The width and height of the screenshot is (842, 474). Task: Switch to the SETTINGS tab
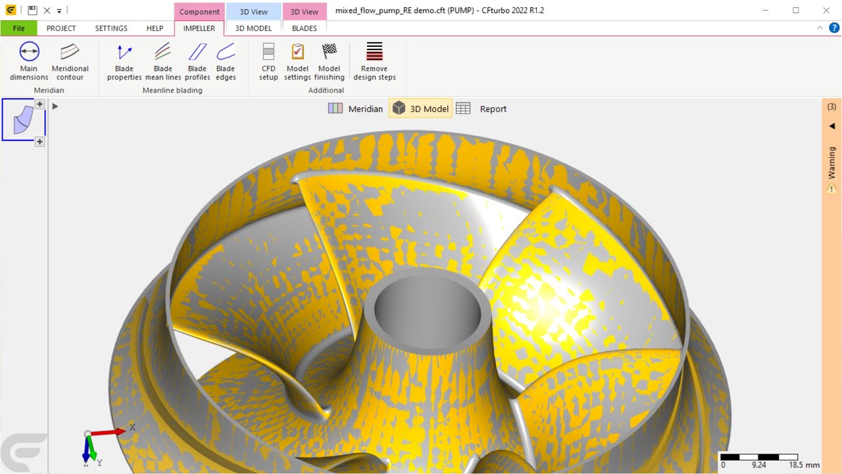[111, 28]
